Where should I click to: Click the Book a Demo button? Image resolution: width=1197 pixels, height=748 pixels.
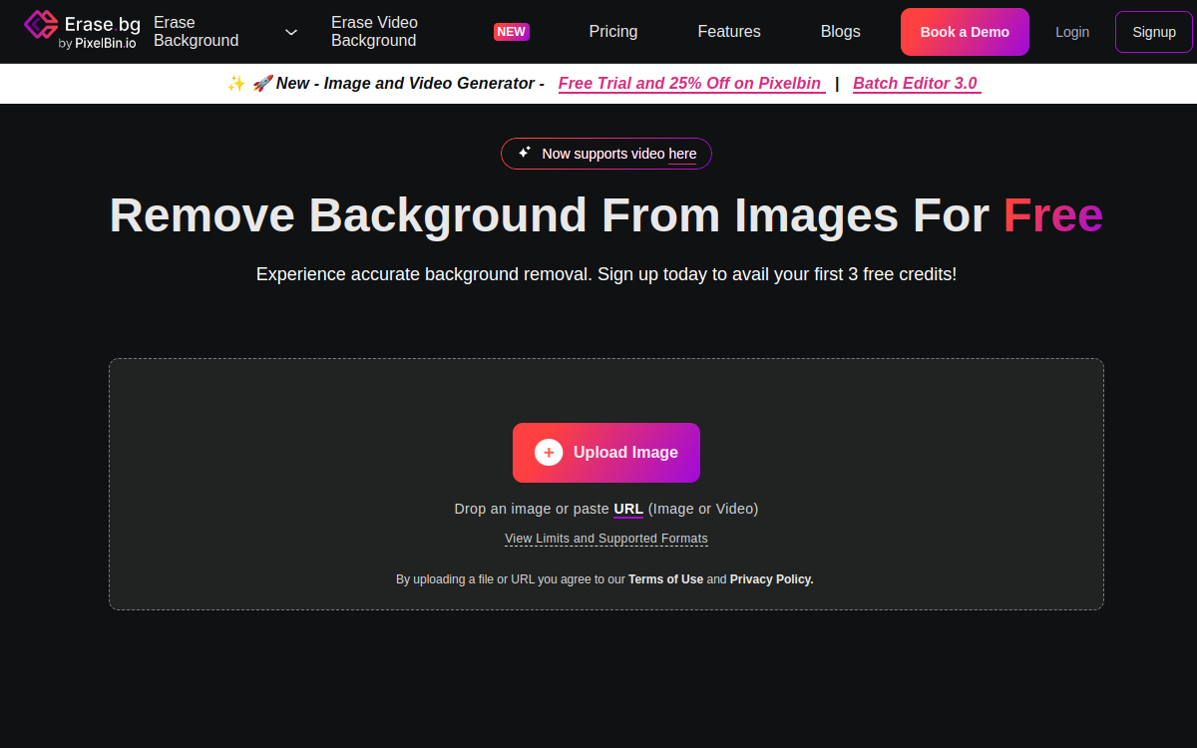[x=965, y=32]
